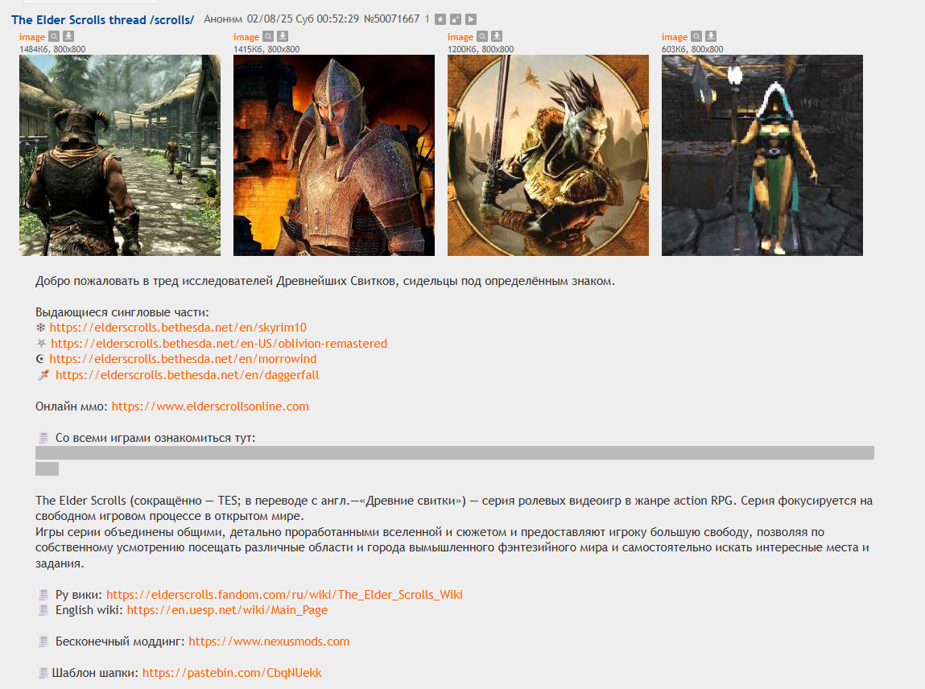The image size is (925, 689).
Task: Search by image for the 603Кб Daggerfall picture
Action: (x=696, y=36)
